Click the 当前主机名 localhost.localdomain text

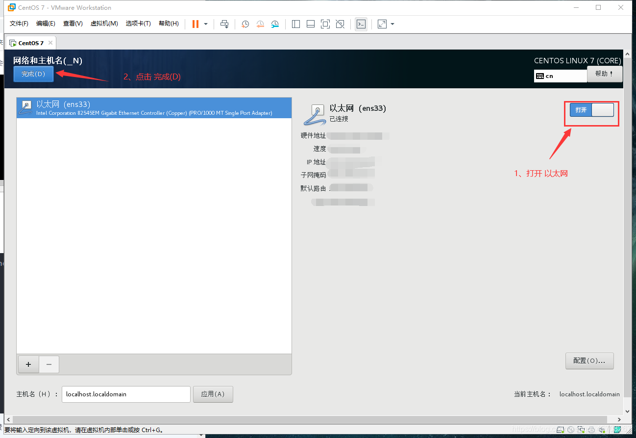click(x=589, y=394)
